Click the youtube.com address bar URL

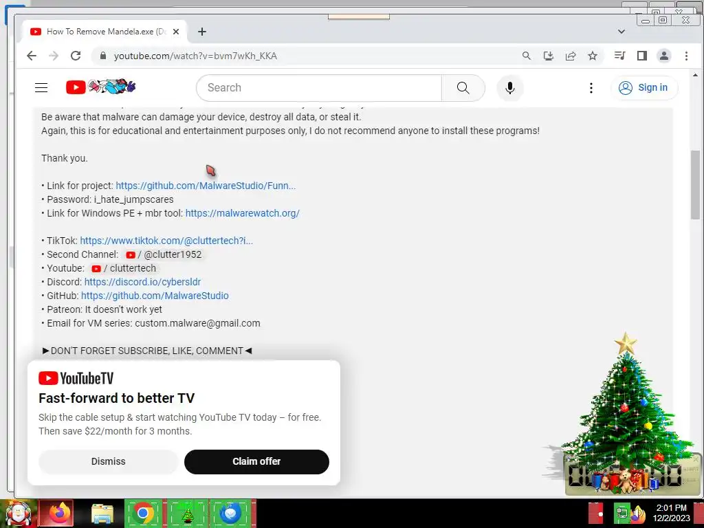[195, 56]
